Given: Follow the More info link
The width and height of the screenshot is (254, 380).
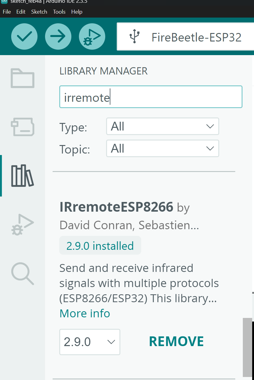Looking at the screenshot, I should point(85,313).
